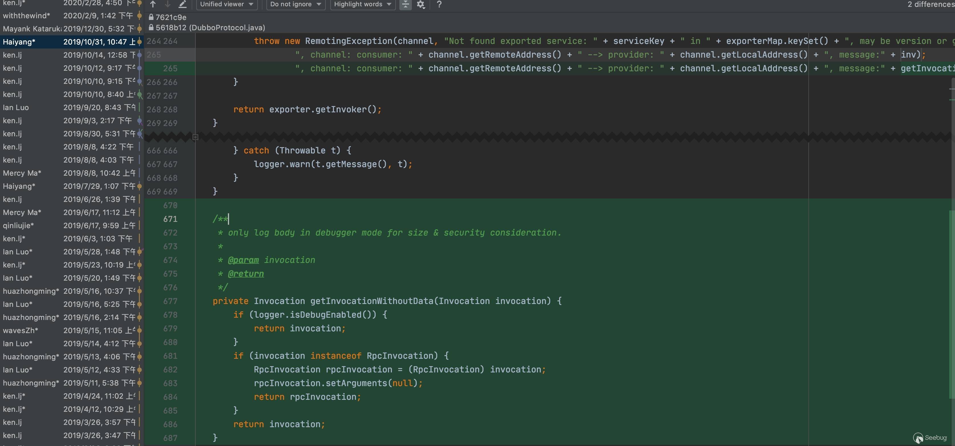Screen dimensions: 955x446
Task: Select huazhongming commit dated 2019/5/13
Action: (72, 357)
